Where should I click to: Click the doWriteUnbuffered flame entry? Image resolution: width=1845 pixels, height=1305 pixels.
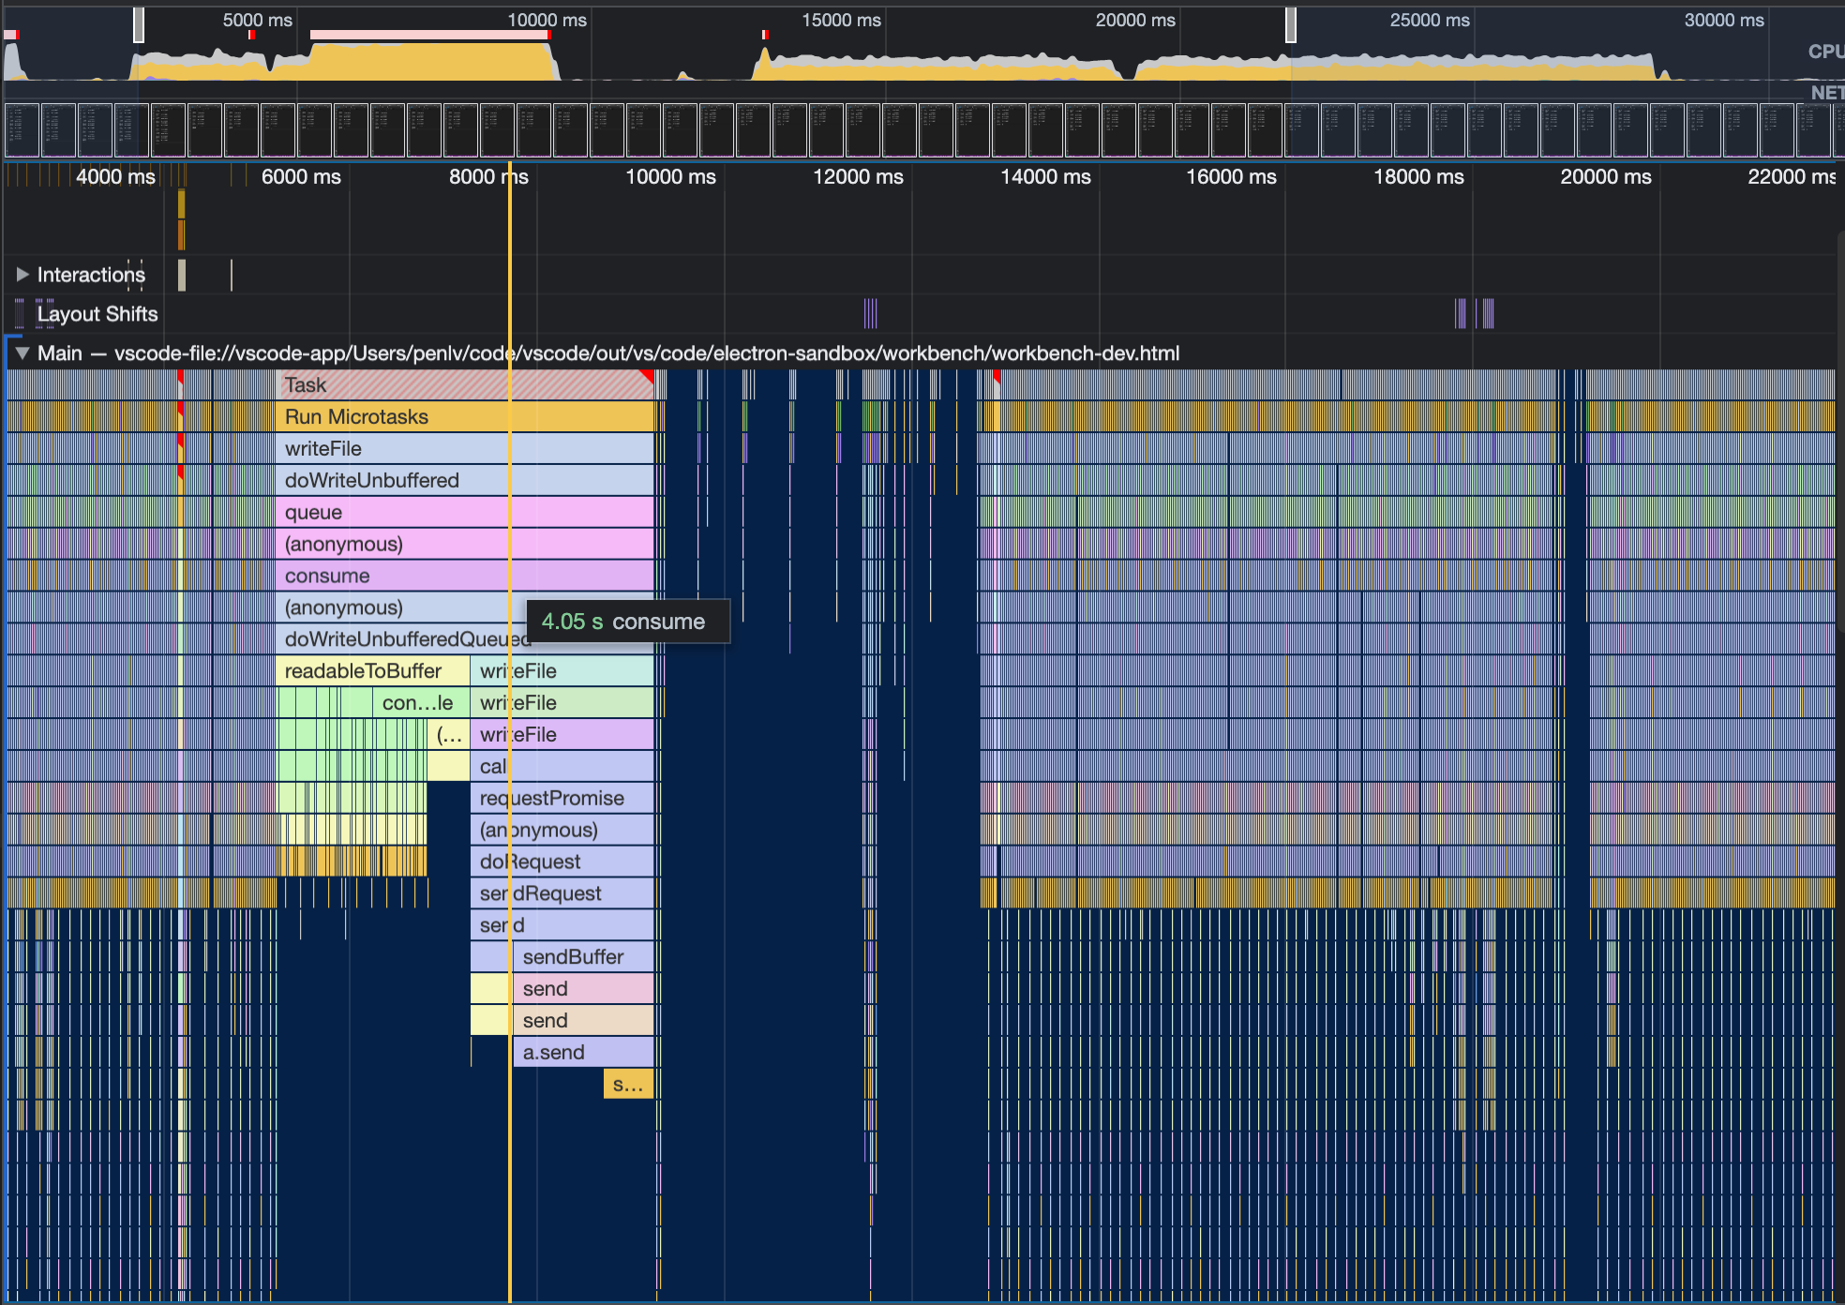pyautogui.click(x=394, y=481)
